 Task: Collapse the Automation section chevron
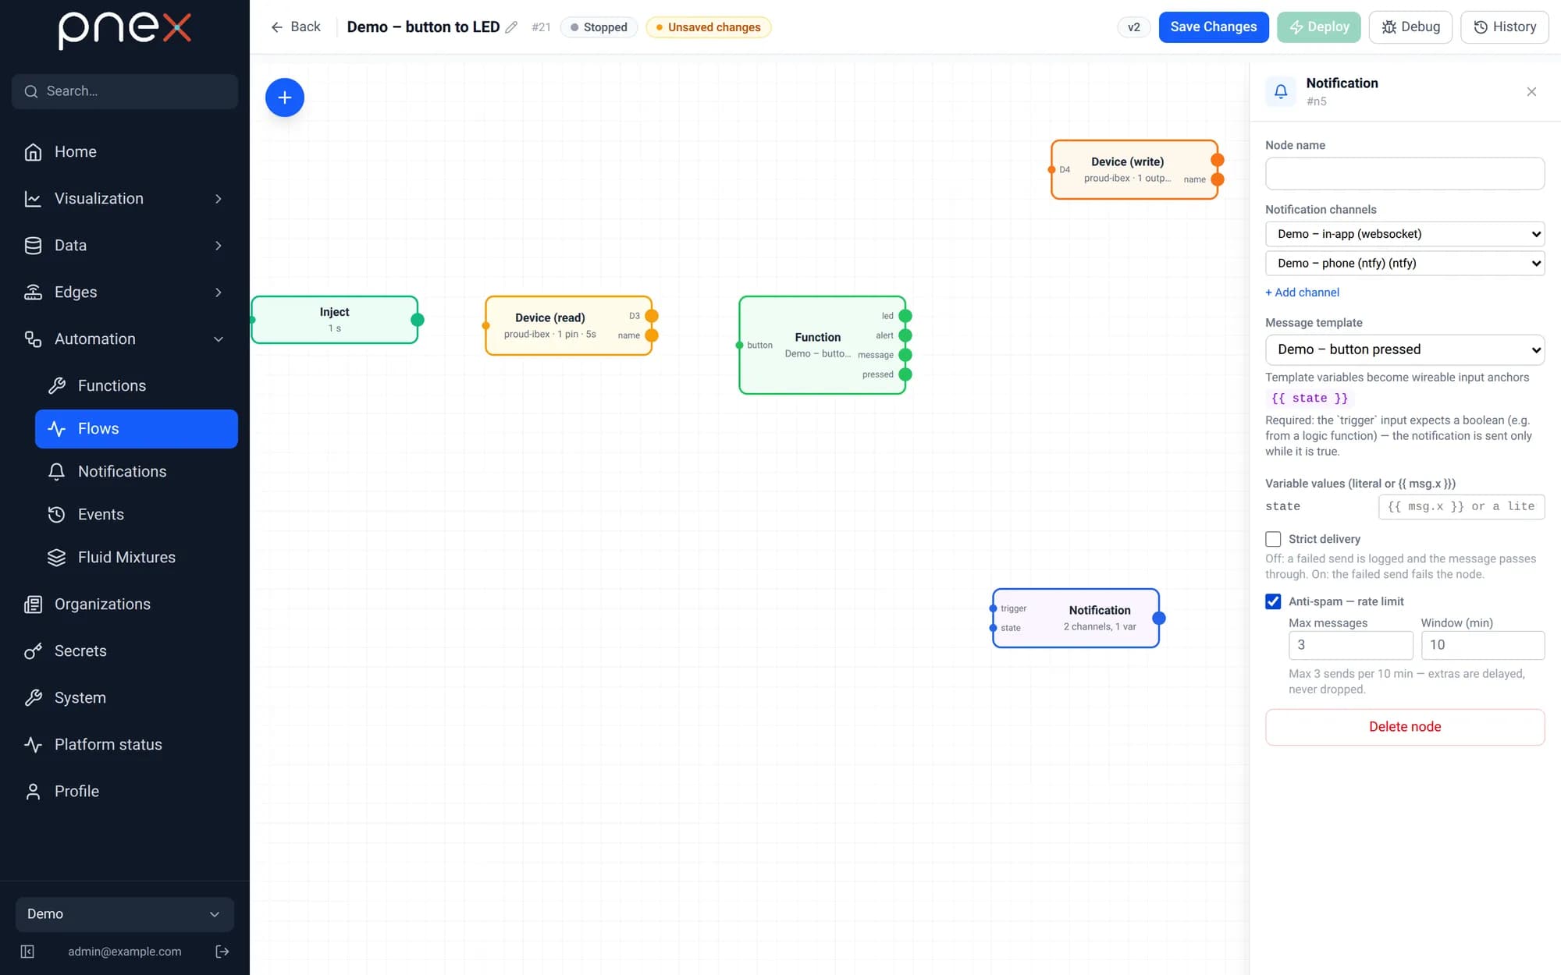[x=219, y=339]
